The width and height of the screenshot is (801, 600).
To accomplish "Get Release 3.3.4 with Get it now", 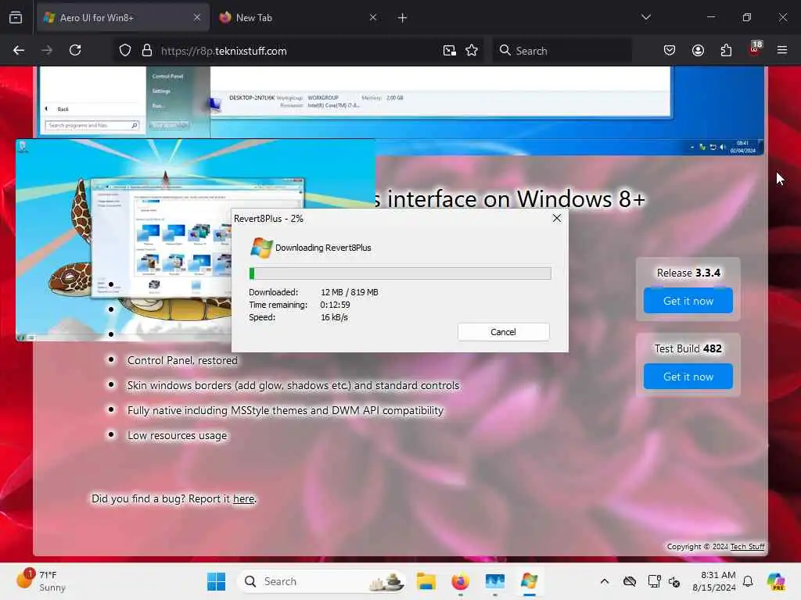I will [x=688, y=301].
